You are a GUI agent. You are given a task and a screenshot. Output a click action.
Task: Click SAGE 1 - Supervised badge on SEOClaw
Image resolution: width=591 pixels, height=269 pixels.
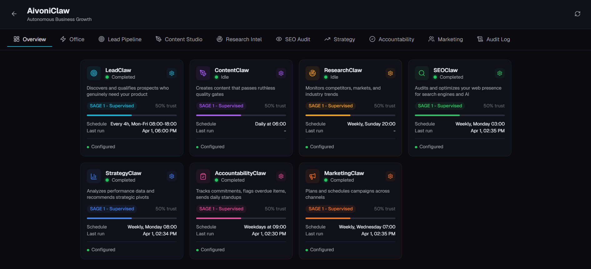click(440, 106)
